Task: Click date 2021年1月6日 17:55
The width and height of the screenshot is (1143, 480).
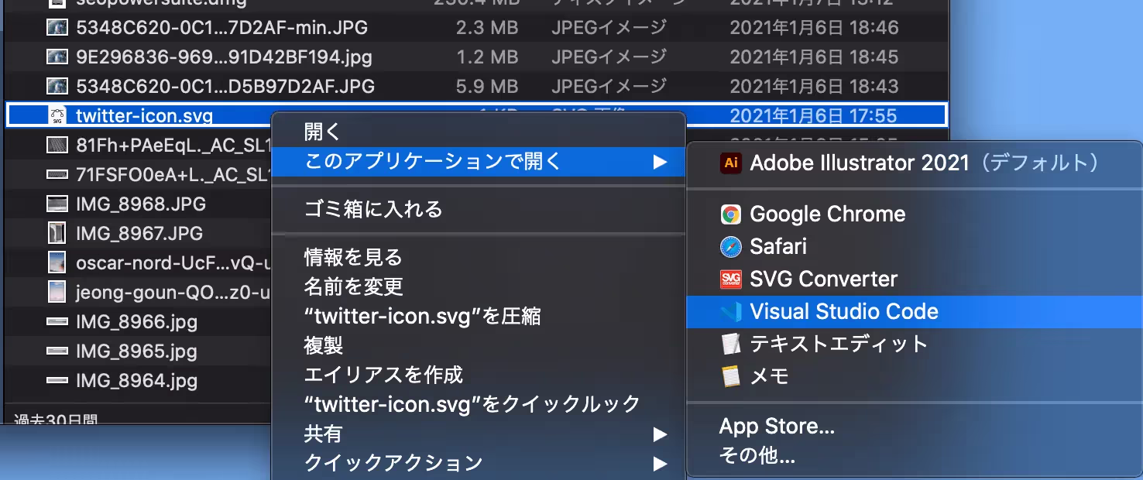Action: click(x=813, y=116)
